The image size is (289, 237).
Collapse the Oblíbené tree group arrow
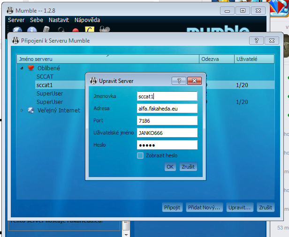tap(22, 68)
